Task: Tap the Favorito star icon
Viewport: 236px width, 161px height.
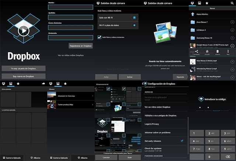Action: [207, 52]
